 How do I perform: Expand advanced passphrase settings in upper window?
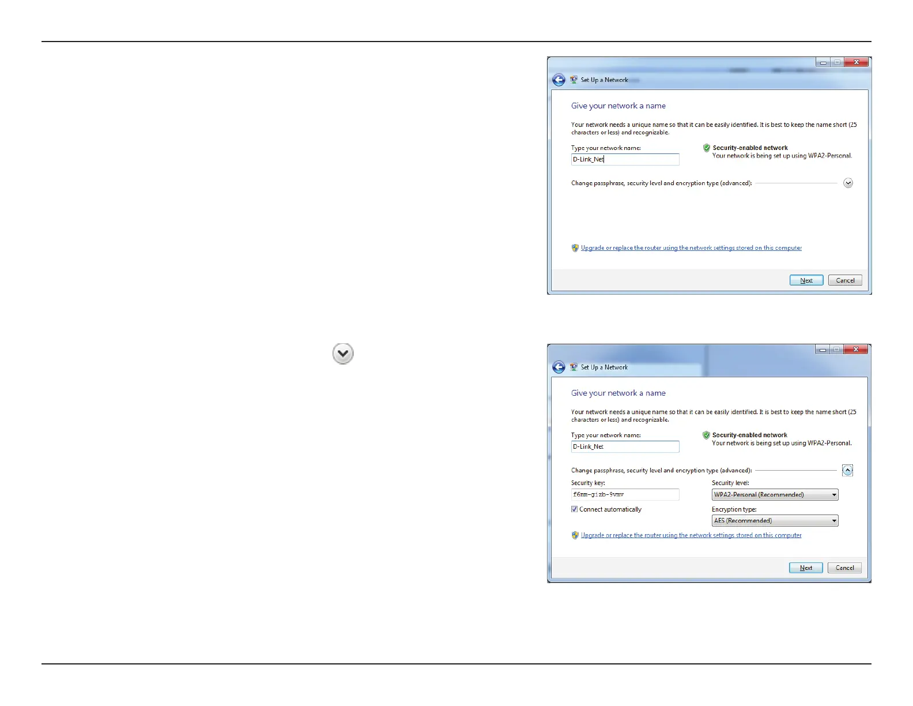[x=848, y=183]
